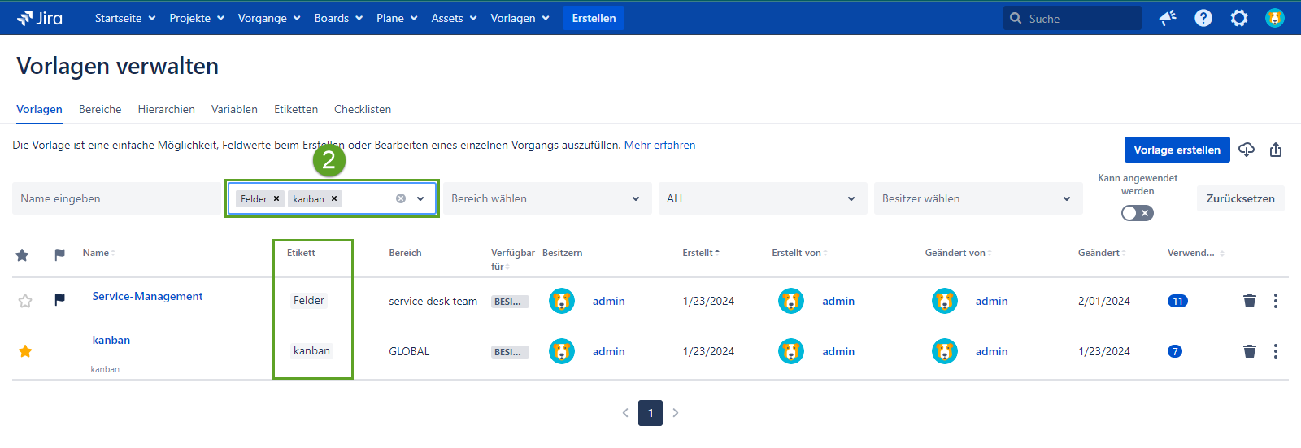1301x448 pixels.
Task: Expand the 'Bereich wählen' dropdown
Action: click(x=546, y=198)
